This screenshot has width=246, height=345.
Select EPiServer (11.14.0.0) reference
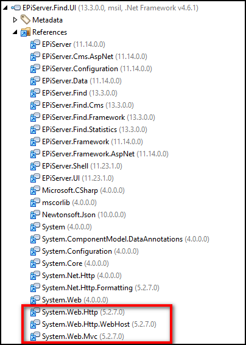pyautogui.click(x=74, y=44)
